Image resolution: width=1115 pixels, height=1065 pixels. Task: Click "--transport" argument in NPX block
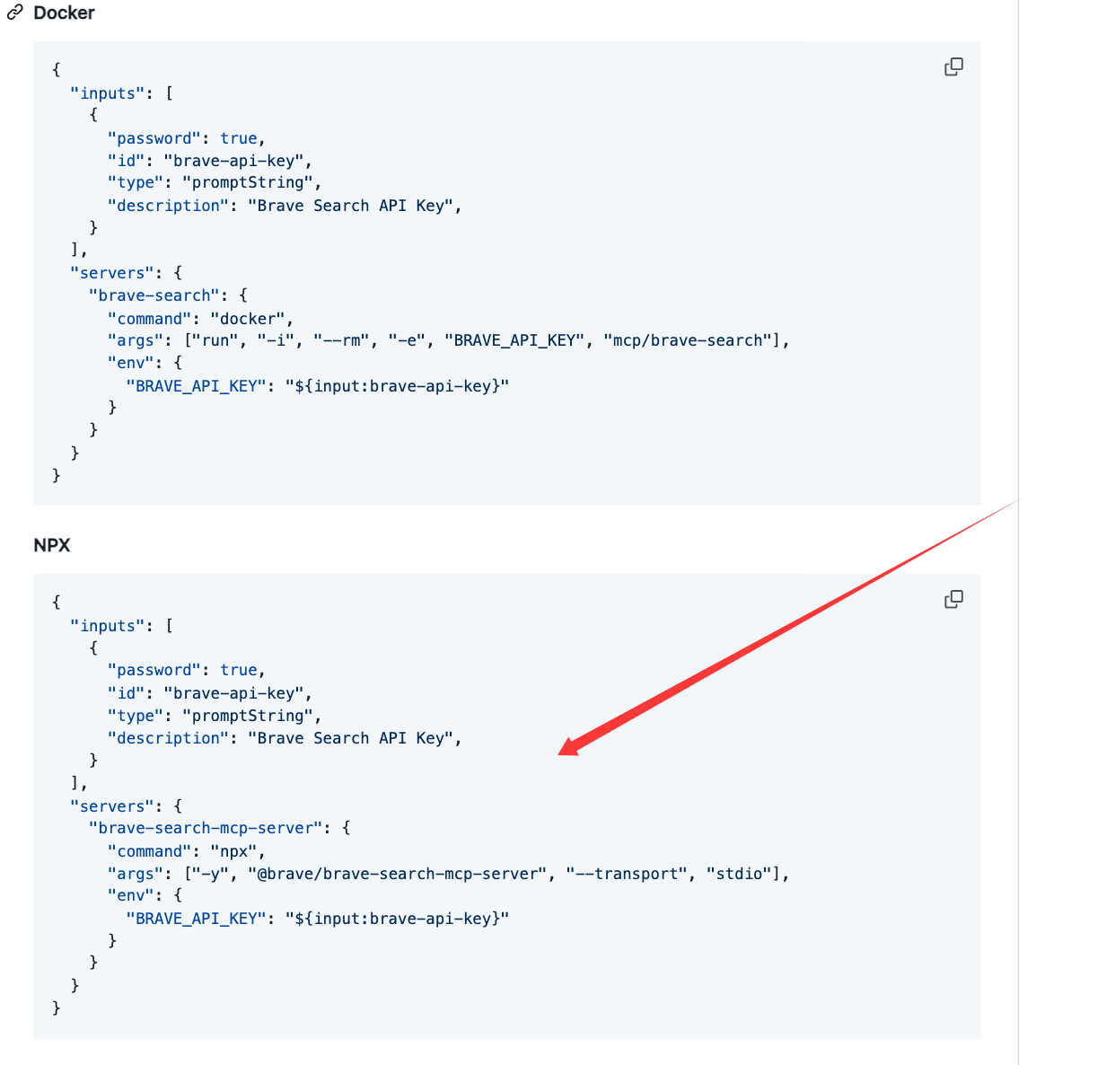(627, 874)
